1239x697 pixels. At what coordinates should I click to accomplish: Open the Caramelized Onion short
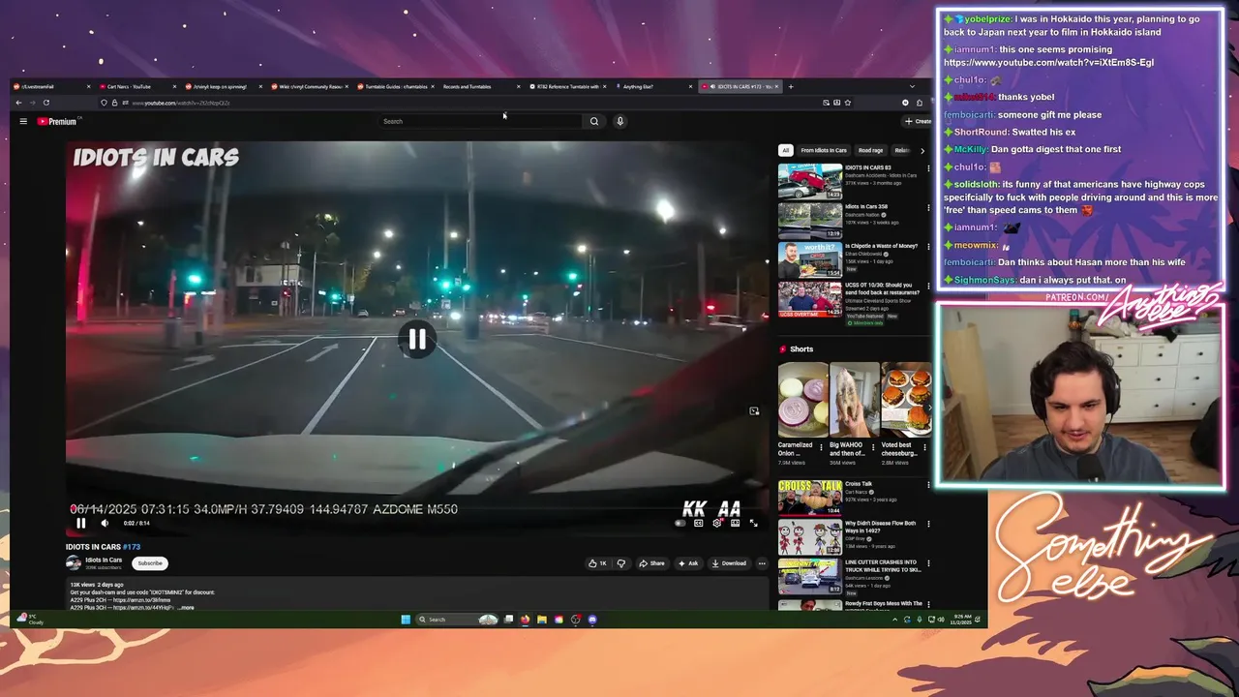pyautogui.click(x=802, y=400)
